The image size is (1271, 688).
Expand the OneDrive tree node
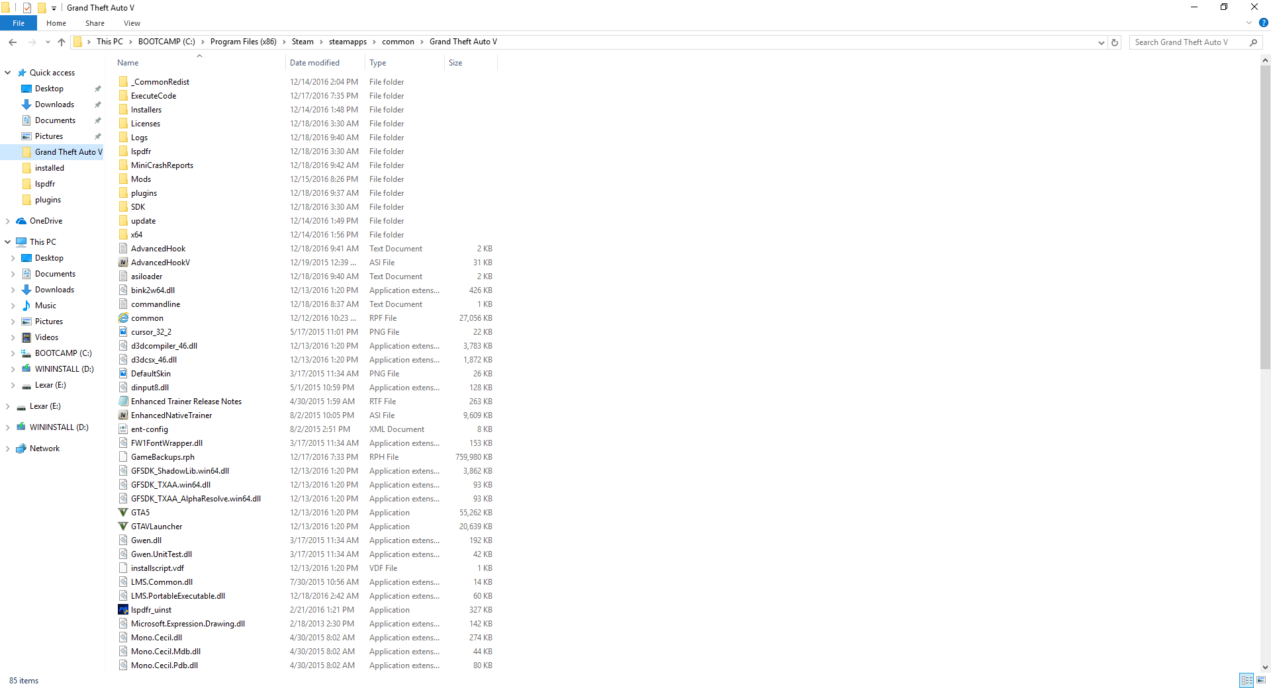point(8,221)
